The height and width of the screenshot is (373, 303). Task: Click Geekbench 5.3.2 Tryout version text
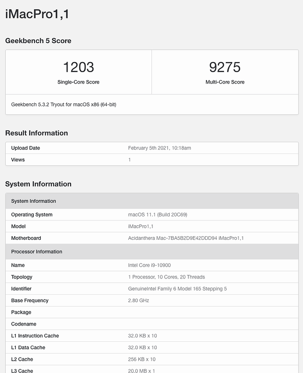coord(64,104)
